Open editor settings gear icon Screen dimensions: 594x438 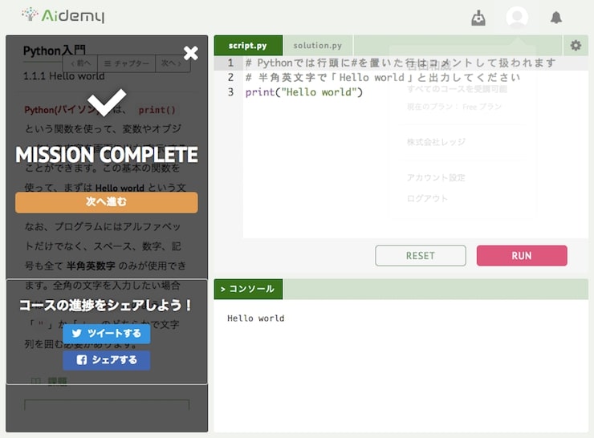[x=576, y=46]
